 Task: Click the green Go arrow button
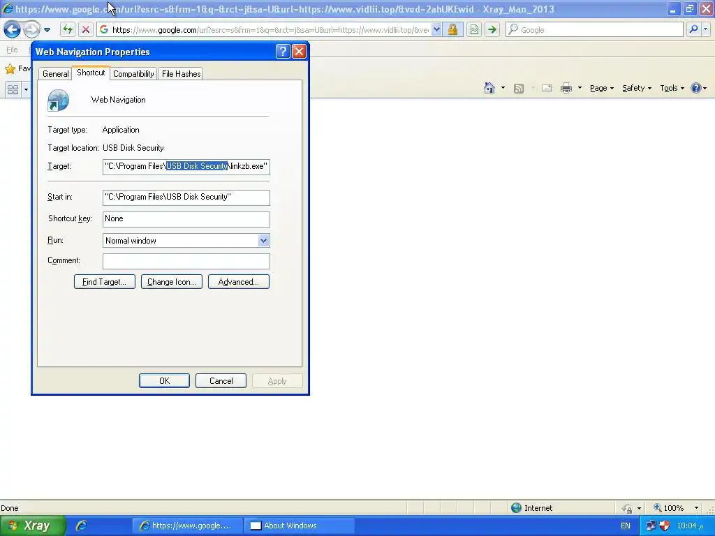(492, 29)
